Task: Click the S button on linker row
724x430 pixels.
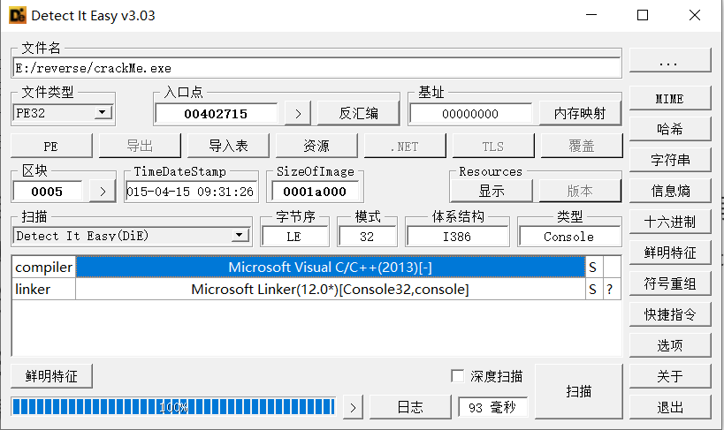Action: click(x=593, y=290)
